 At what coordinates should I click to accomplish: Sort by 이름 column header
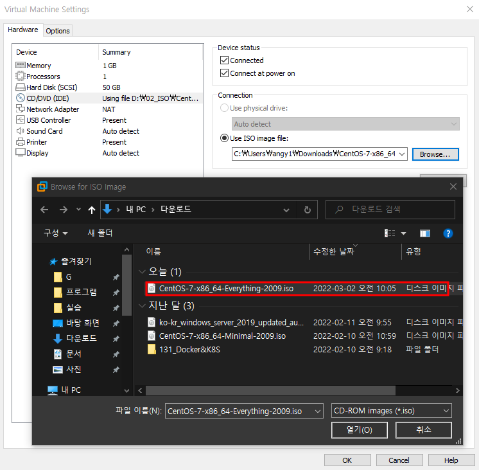pos(153,251)
